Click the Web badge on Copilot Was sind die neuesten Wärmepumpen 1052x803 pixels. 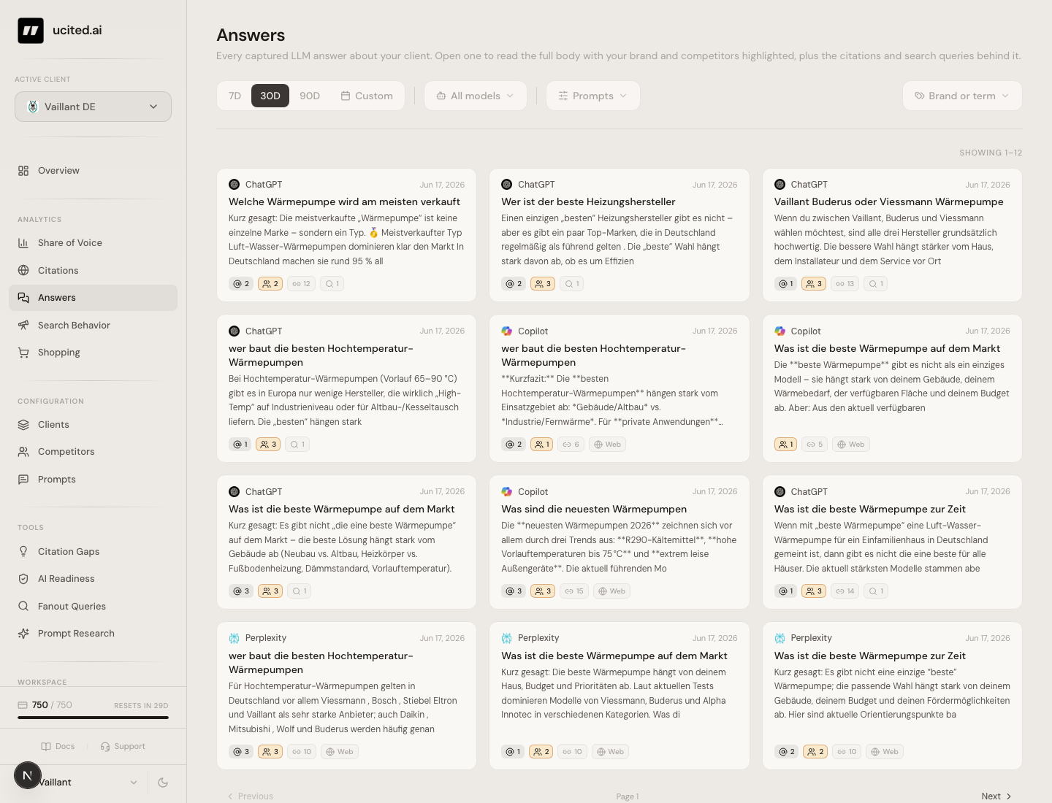coord(612,591)
